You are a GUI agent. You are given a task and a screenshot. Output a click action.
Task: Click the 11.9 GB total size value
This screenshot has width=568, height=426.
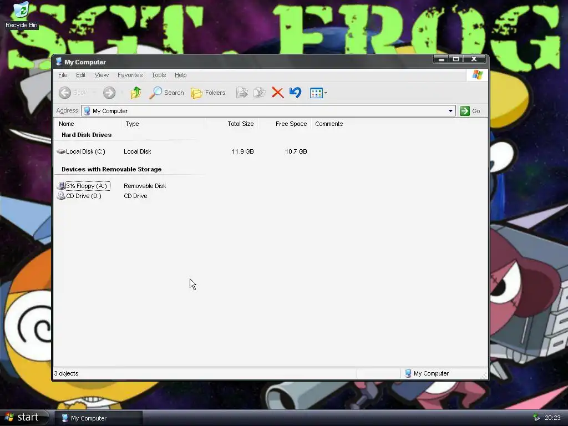point(243,151)
